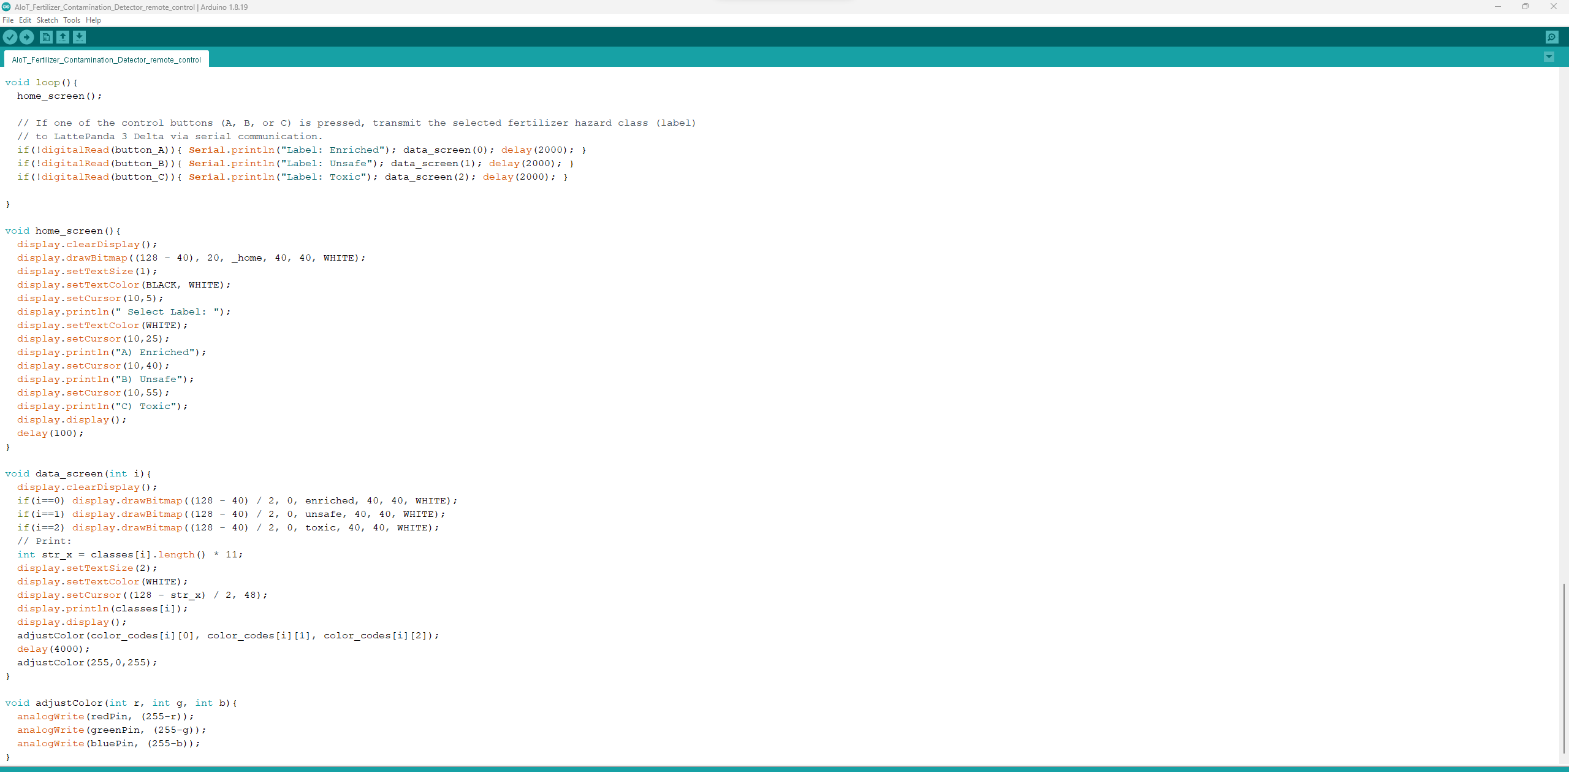Click the Arduino logo in the title bar

[6, 7]
